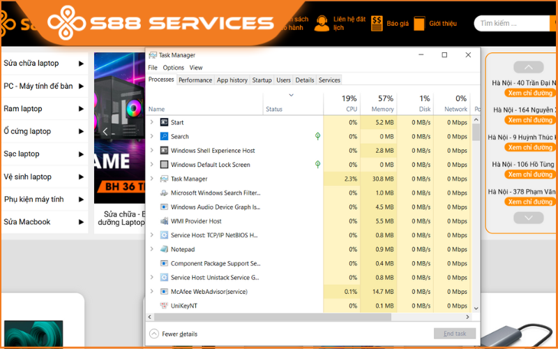Click the horizontal scrollbar left arrow in Task Manager
The width and height of the screenshot is (558, 349).
click(x=150, y=317)
